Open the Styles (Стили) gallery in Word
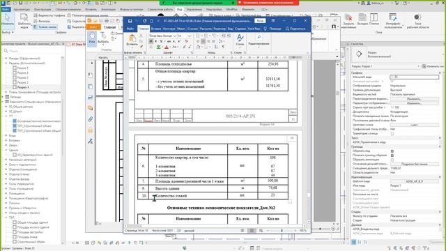The image size is (446, 251). click(240, 40)
